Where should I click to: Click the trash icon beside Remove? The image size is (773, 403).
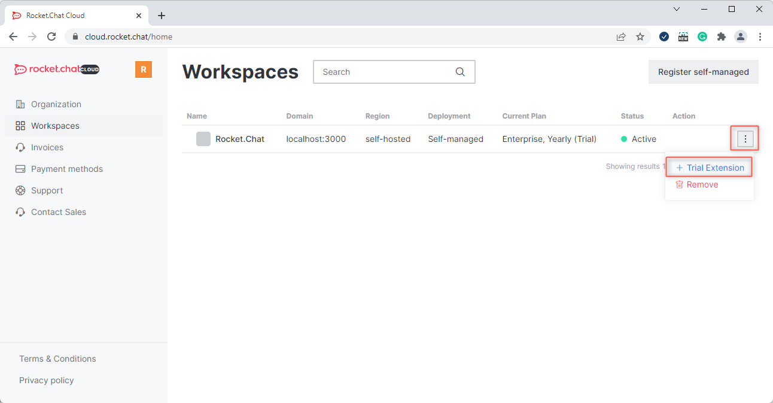point(679,184)
